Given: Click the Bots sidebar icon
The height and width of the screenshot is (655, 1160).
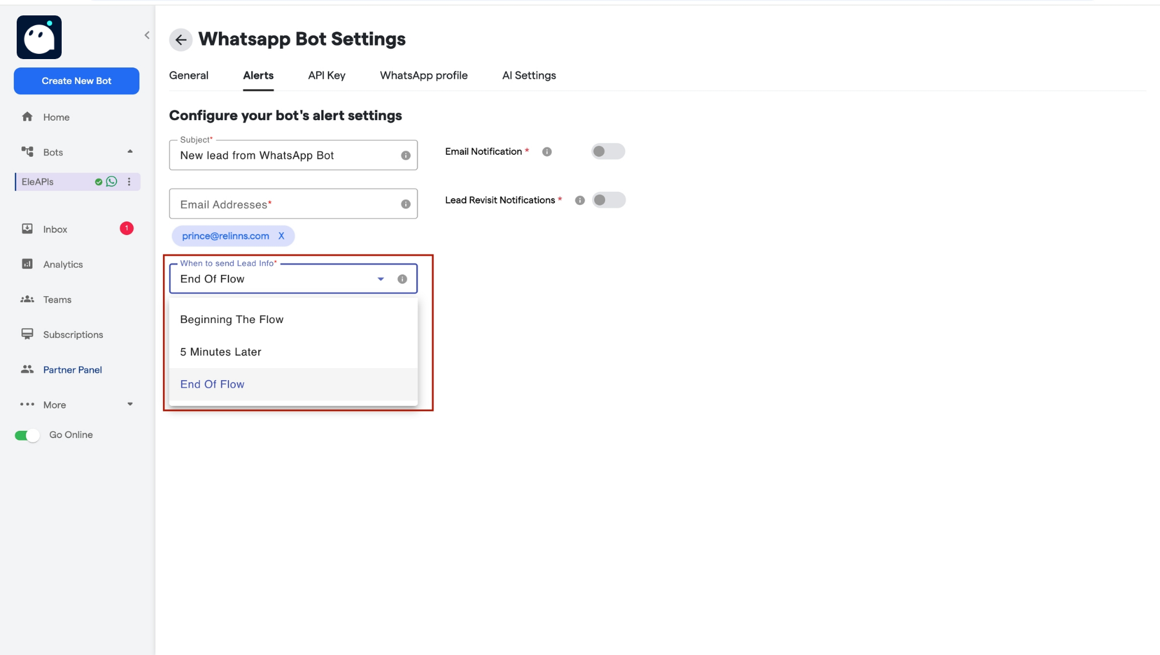Looking at the screenshot, I should (27, 152).
